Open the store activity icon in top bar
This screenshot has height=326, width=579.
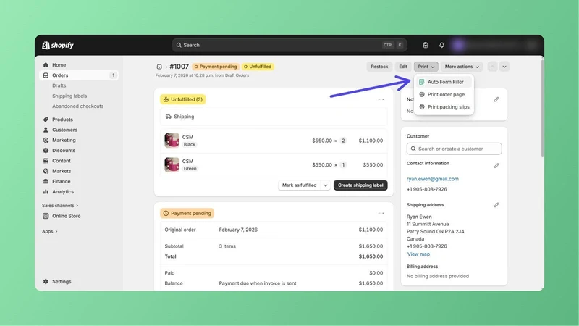coord(426,45)
